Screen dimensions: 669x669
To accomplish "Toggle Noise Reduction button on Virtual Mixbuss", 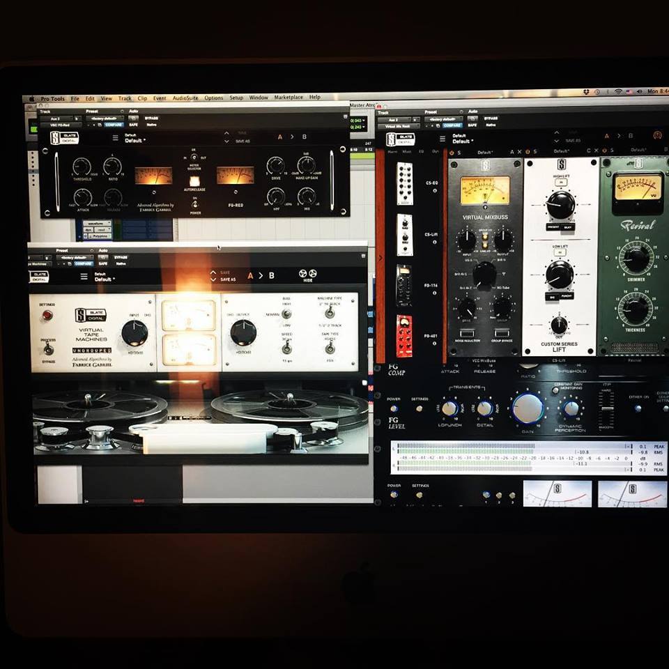I will 467,333.
